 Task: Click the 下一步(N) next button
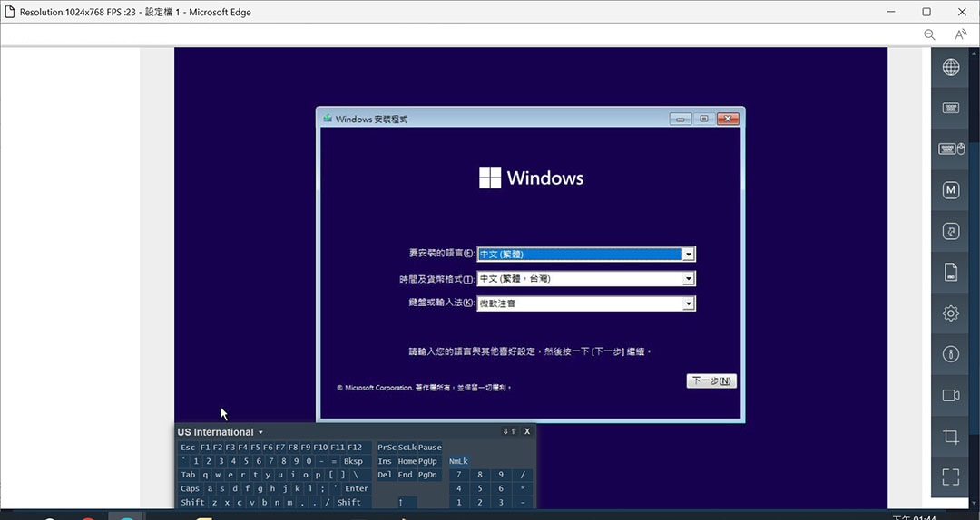711,380
